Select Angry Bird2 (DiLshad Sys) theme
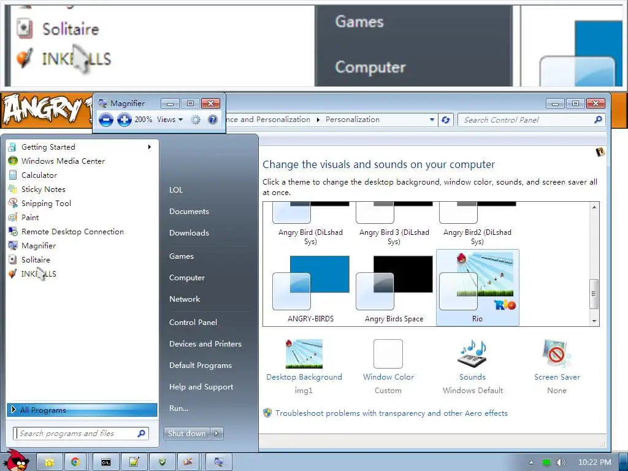Image resolution: width=628 pixels, height=471 pixels. [477, 224]
